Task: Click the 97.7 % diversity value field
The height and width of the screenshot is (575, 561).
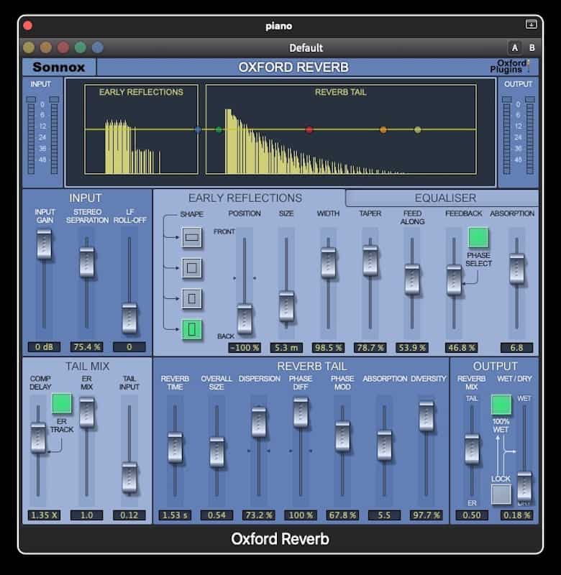Action: (426, 515)
